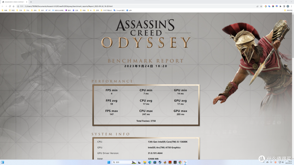Open the extensions puzzle piece menu
The image size is (294, 165).
click(x=280, y=6)
